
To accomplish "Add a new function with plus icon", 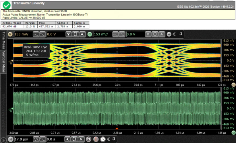I will (x=169, y=34).
